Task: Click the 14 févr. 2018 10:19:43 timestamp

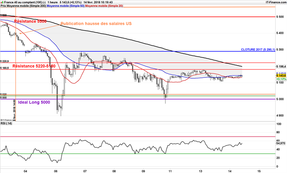Action: pos(98,3)
